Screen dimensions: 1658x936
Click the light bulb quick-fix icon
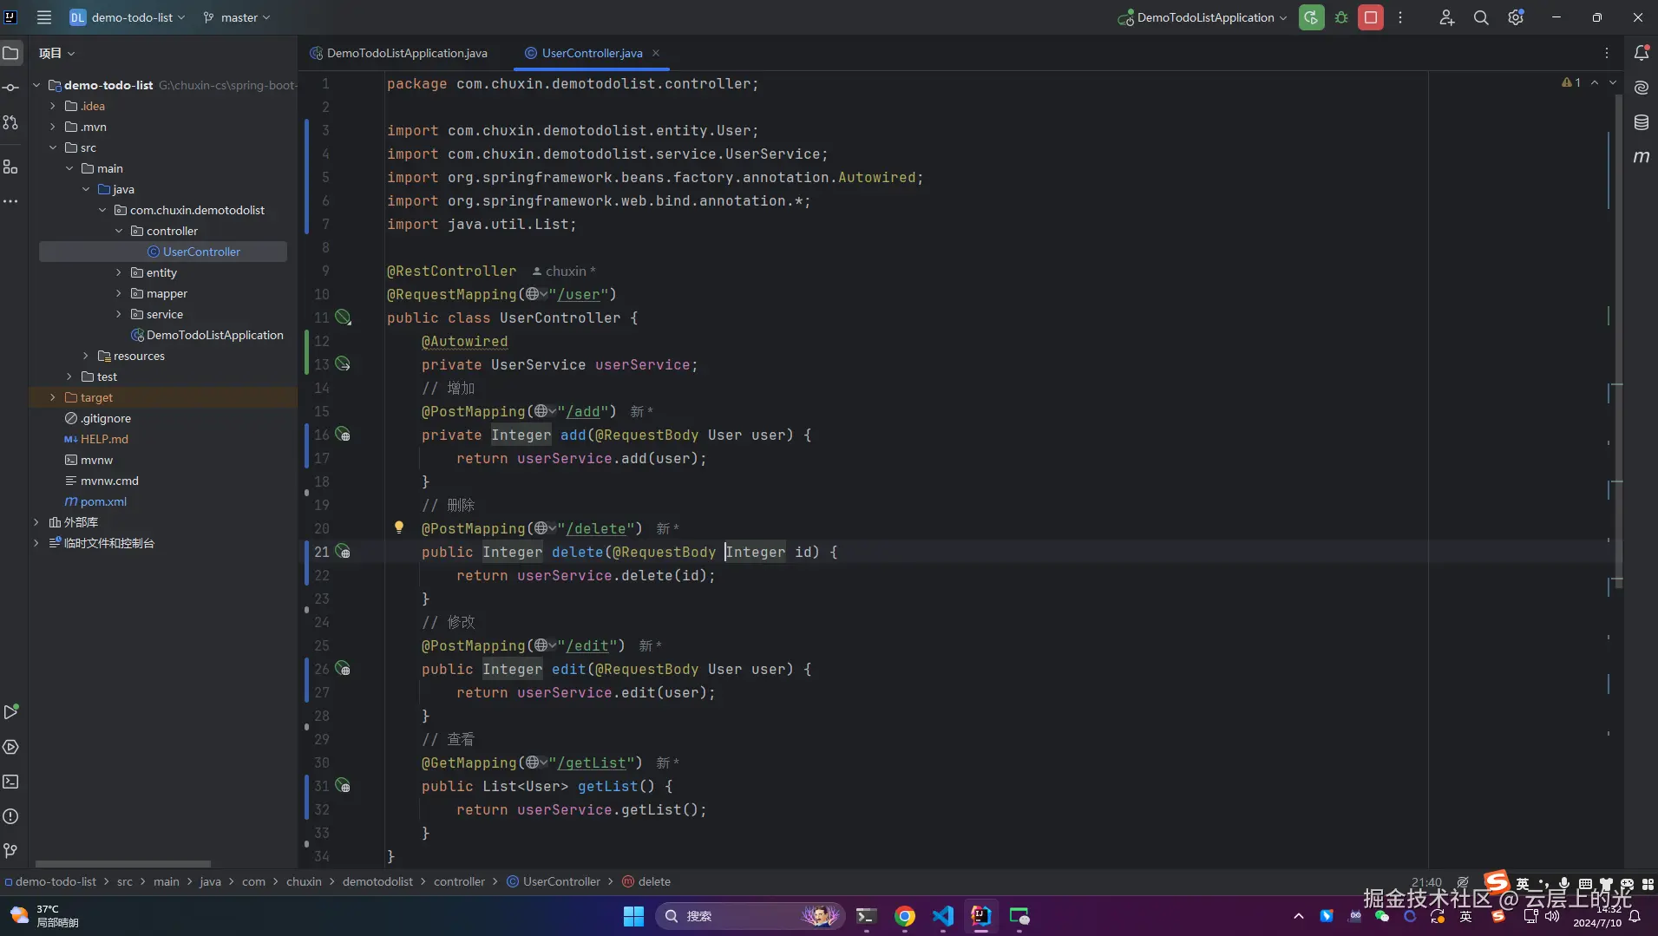(x=399, y=527)
